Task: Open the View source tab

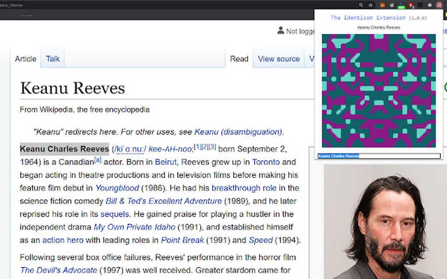Action: 279,59
